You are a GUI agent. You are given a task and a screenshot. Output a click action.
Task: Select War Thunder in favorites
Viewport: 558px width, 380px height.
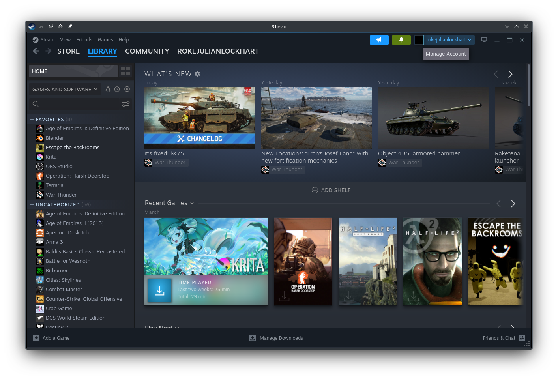point(61,195)
